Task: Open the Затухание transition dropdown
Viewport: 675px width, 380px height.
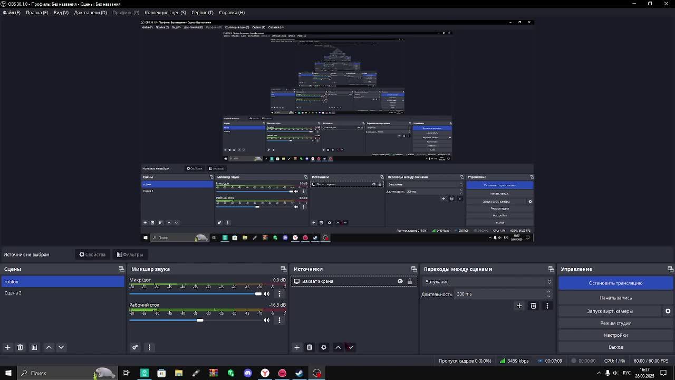Action: 487,282
